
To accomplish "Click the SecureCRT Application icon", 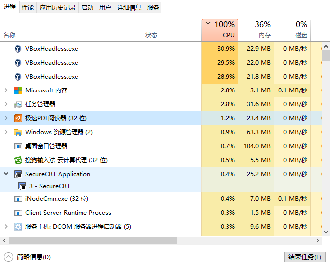I will (x=18, y=174).
